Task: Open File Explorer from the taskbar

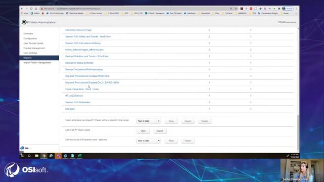Action: pyautogui.click(x=36, y=156)
